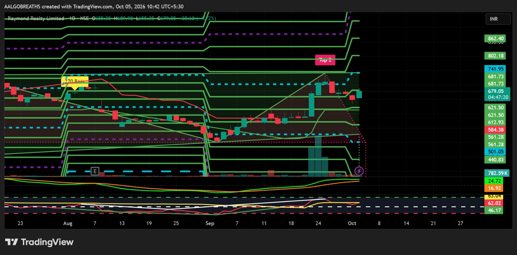The image size is (517, 255).
Task: Click the 14 date label
Action: click(x=406, y=223)
